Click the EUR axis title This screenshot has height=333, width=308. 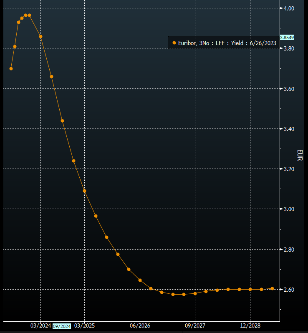click(x=299, y=155)
